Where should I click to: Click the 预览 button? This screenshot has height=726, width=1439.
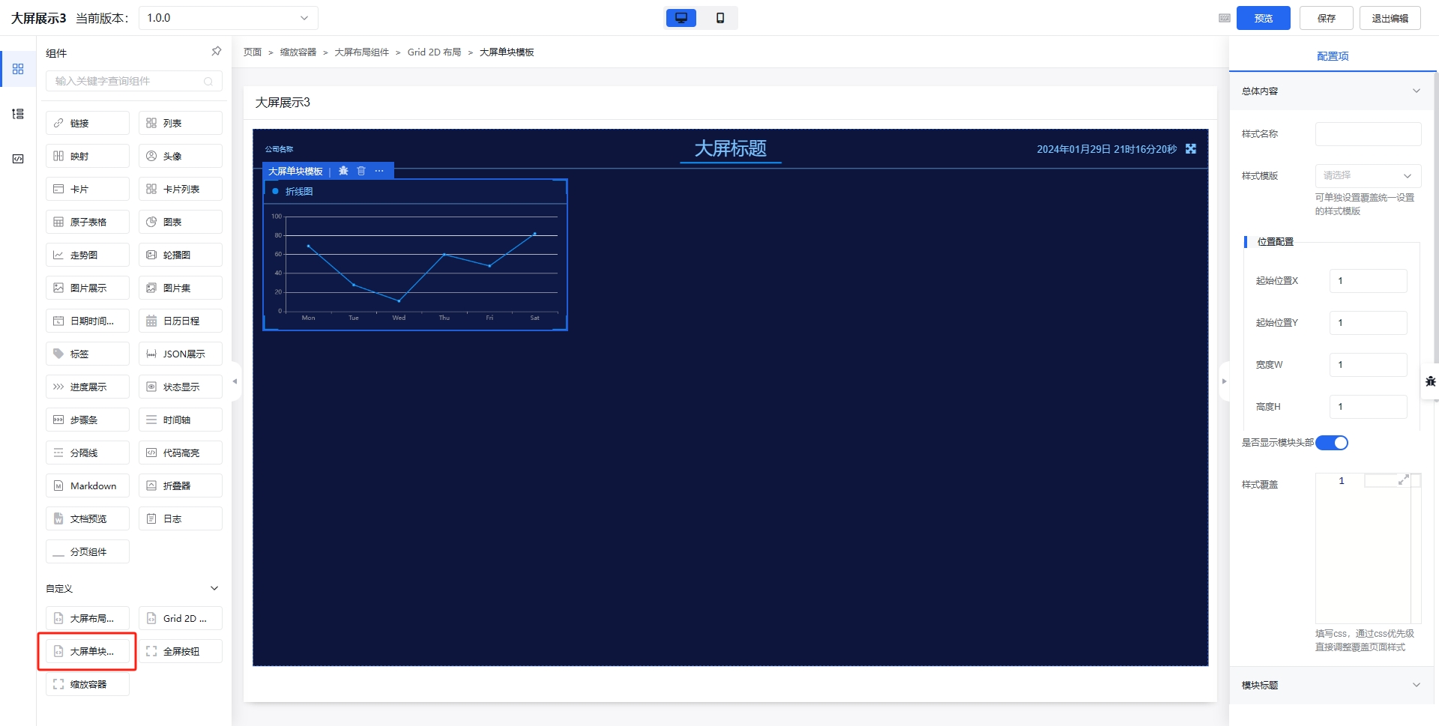pyautogui.click(x=1264, y=18)
